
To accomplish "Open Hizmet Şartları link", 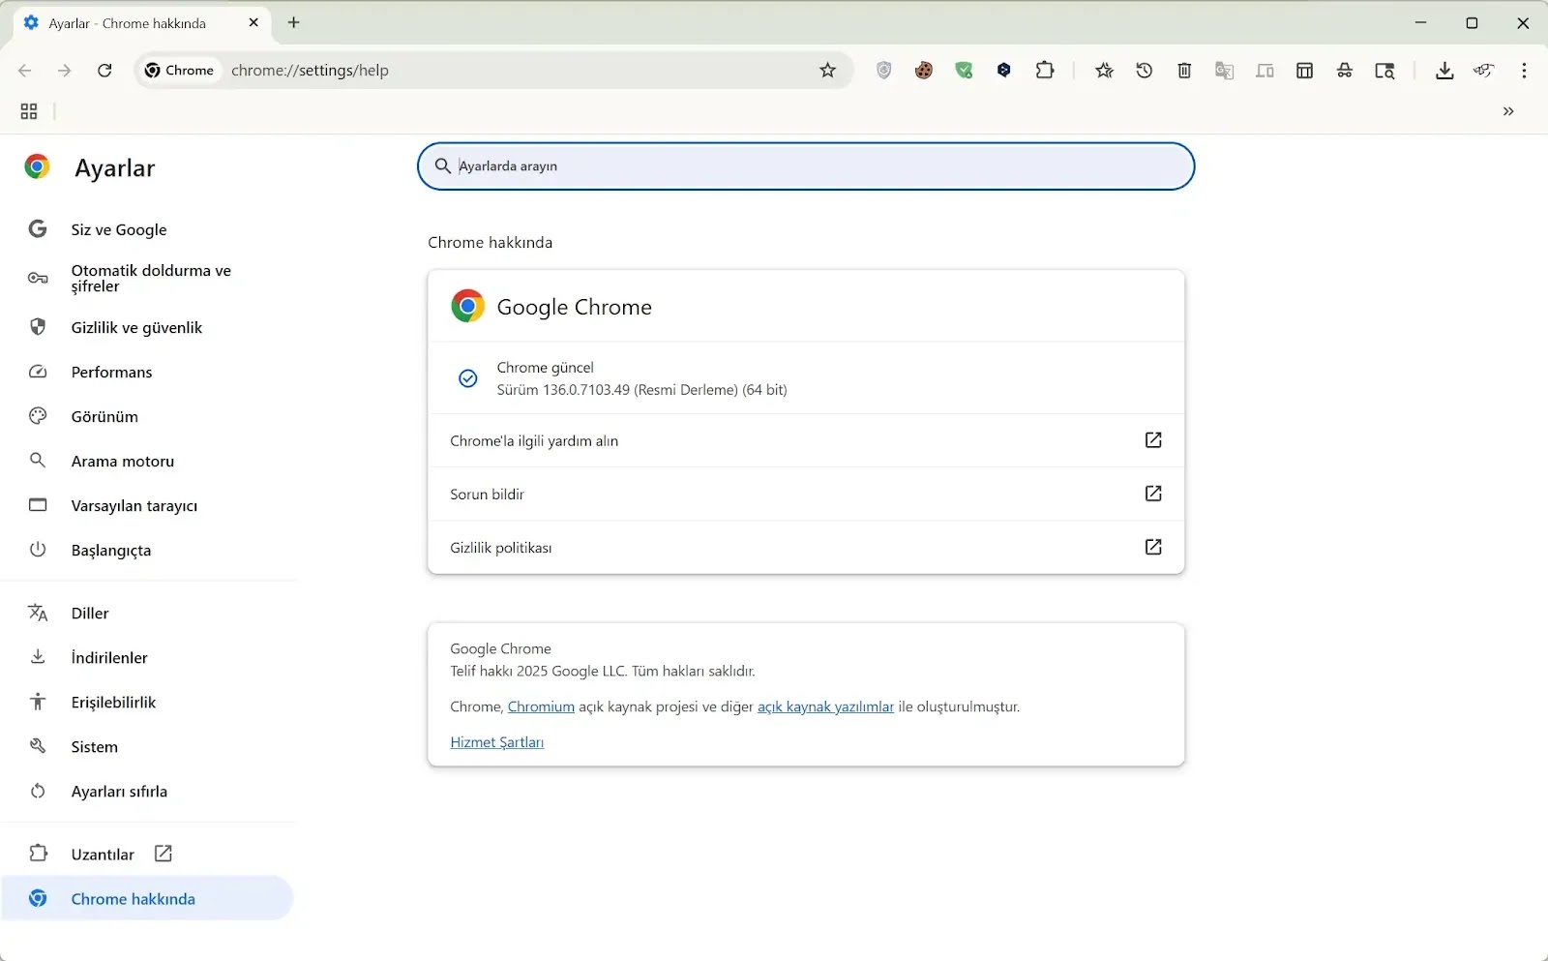I will point(497,742).
